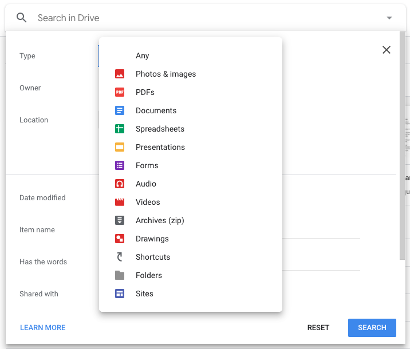Type in the Search in Drive field

coord(200,18)
